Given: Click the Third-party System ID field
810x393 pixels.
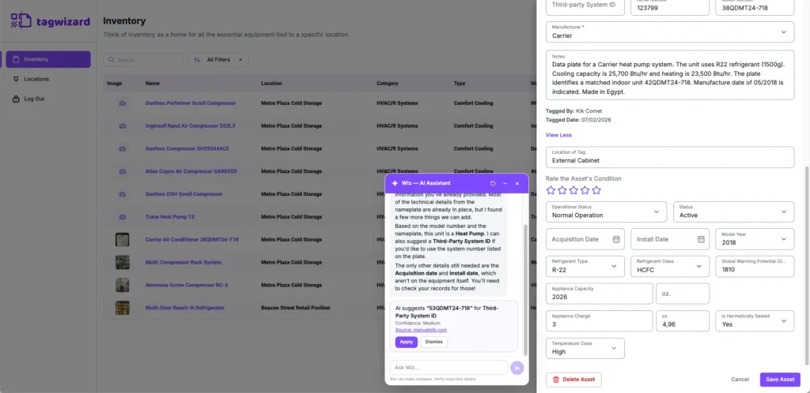Looking at the screenshot, I should tap(585, 8).
